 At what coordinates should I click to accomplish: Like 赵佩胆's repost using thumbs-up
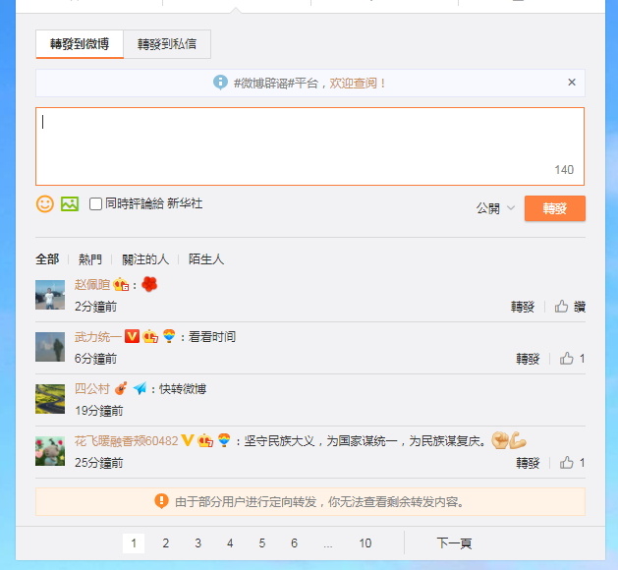coord(561,307)
